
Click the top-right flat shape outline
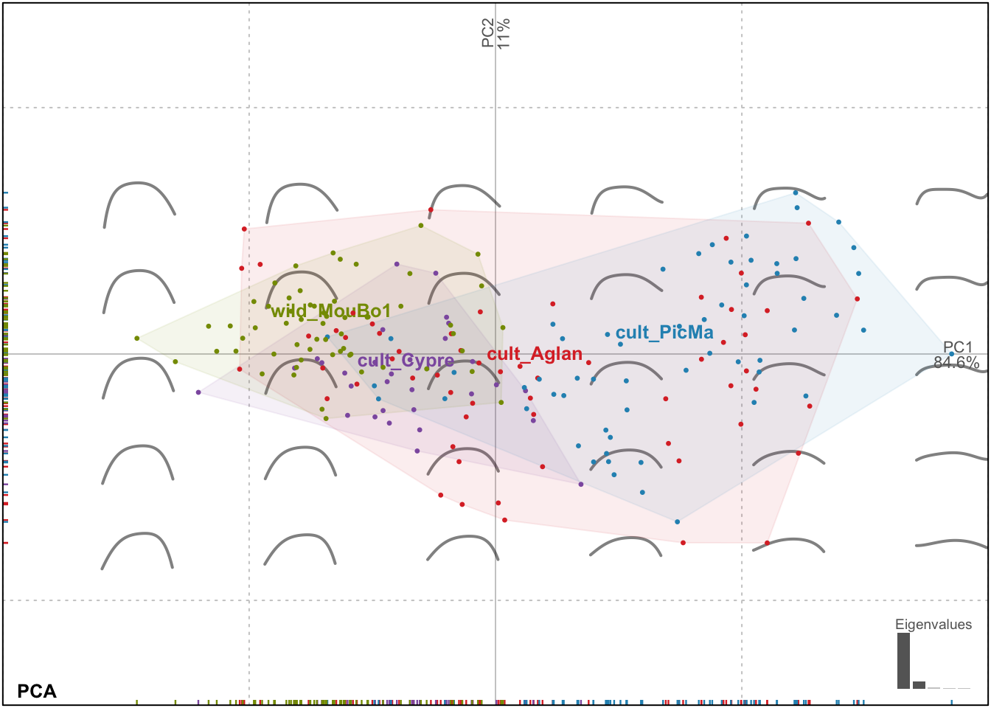tap(951, 195)
